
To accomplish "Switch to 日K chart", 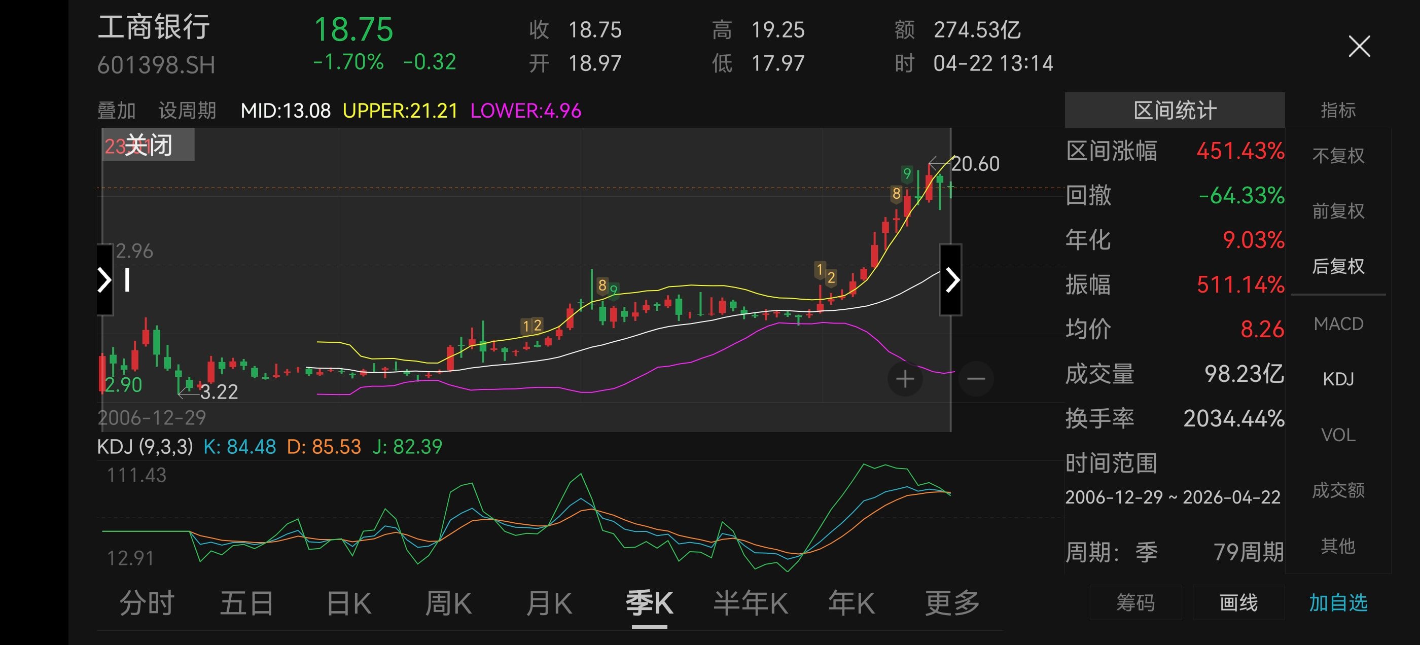I will pos(349,602).
